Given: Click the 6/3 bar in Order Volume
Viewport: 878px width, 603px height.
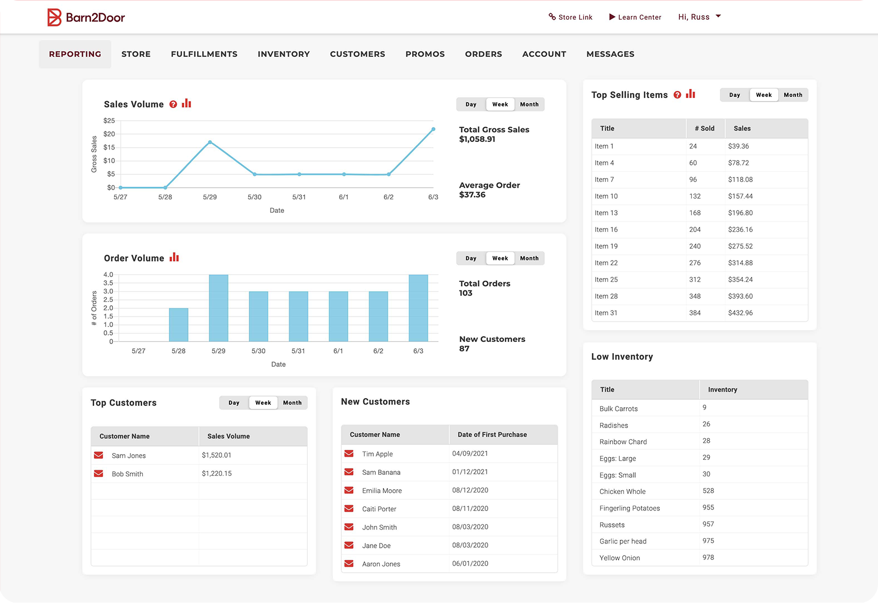Looking at the screenshot, I should (419, 308).
